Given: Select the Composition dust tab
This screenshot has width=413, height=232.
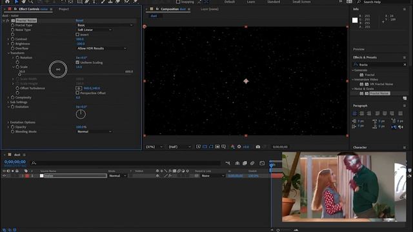Looking at the screenshot, I should pyautogui.click(x=173, y=9).
